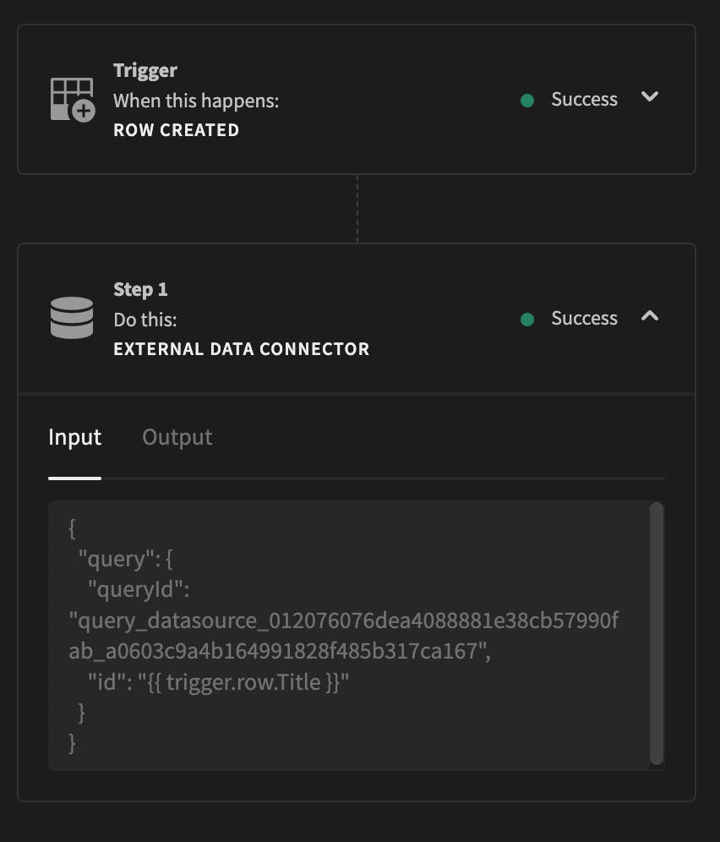This screenshot has width=720, height=842.
Task: Click the active tab underline indicator
Action: (74, 478)
